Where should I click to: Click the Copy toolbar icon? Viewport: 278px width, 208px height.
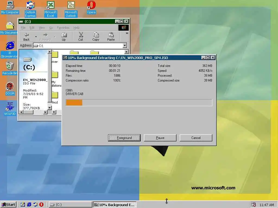tap(96, 37)
